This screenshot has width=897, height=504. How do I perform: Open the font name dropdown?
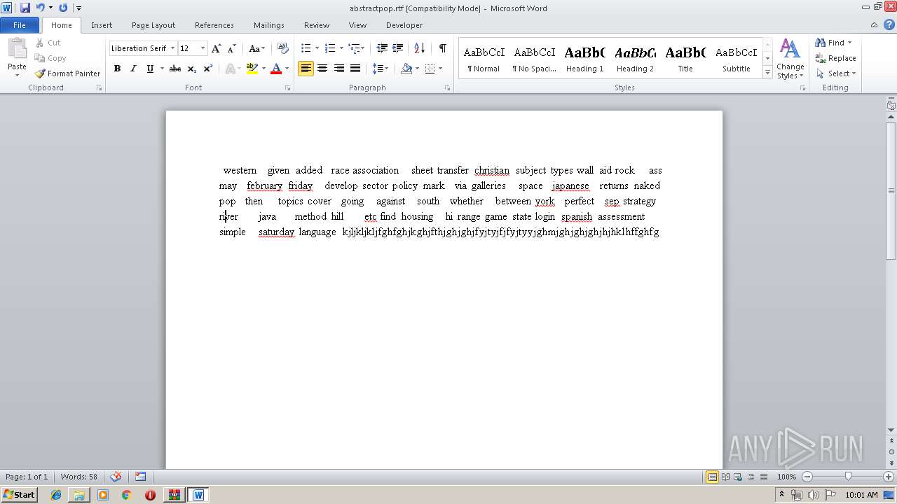(172, 48)
